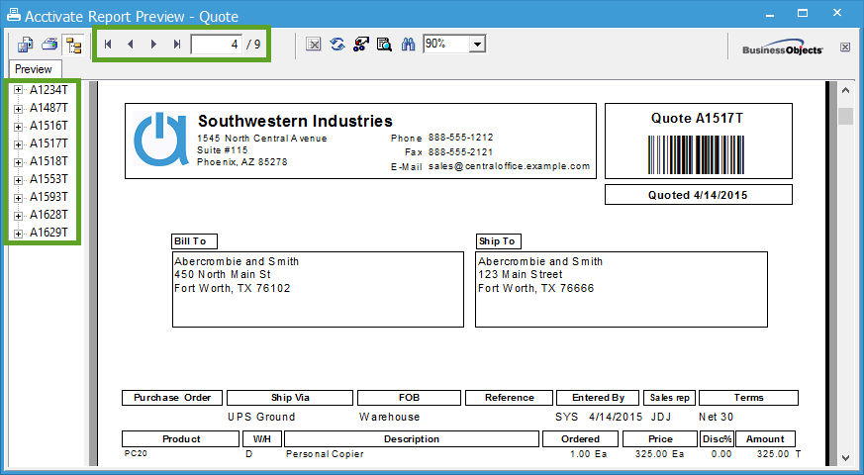Expand the A1487T tree node
The height and width of the screenshot is (475, 864).
click(x=18, y=108)
